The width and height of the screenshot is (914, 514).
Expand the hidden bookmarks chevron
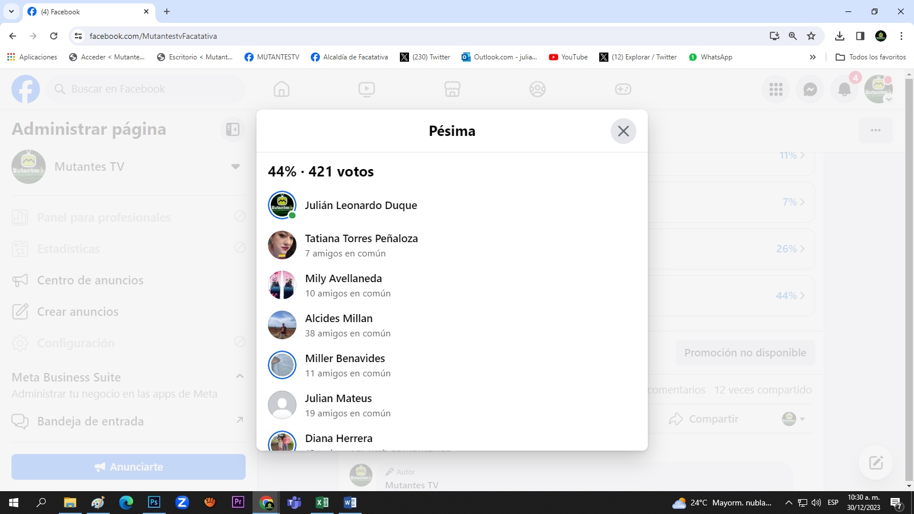[x=812, y=57]
